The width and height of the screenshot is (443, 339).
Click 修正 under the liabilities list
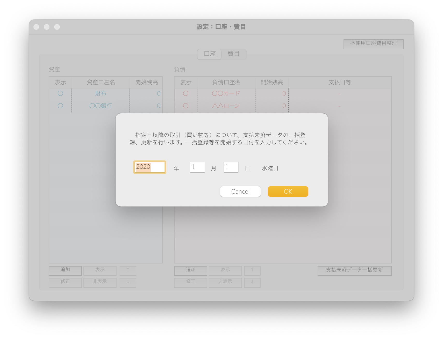191,283
